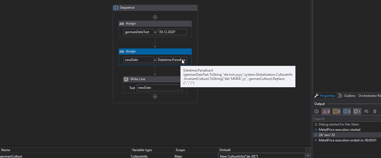
Task: Sort variables by Name column
Action: [65, 150]
